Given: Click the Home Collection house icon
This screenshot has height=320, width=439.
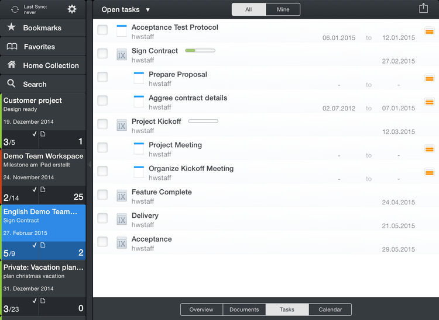Looking at the screenshot, I should [12, 65].
